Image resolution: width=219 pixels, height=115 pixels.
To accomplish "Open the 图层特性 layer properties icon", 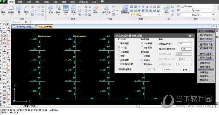I will (x=125, y=9).
